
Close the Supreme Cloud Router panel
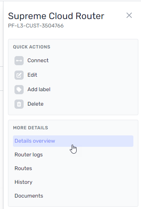129,15
